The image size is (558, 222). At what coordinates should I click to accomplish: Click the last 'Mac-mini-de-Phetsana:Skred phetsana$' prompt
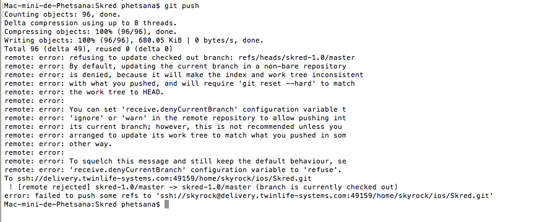click(x=82, y=205)
